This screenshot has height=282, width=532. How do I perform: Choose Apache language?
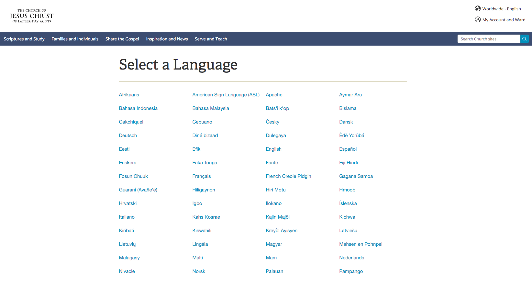point(274,95)
